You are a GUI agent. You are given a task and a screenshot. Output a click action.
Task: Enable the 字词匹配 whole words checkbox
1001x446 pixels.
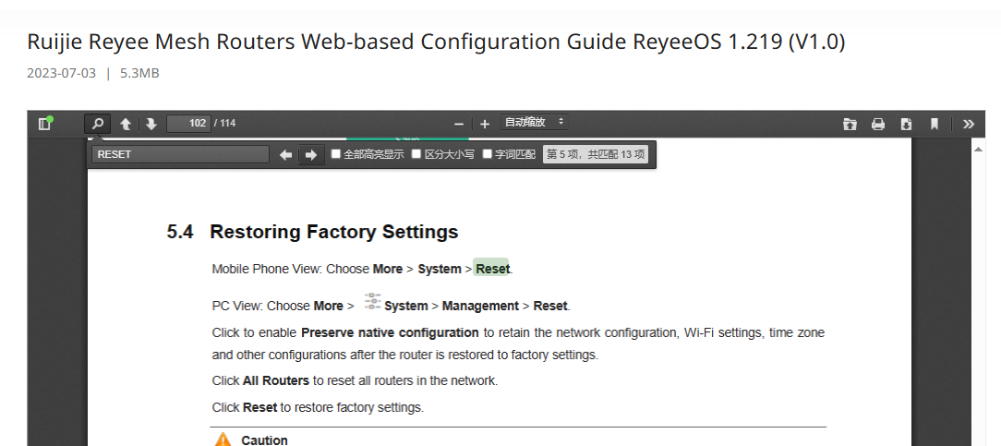click(x=487, y=154)
